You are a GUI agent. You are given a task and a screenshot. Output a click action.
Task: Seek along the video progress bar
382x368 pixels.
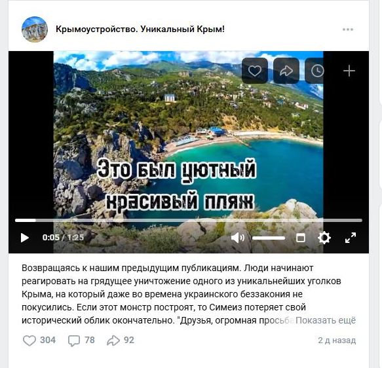(189, 220)
